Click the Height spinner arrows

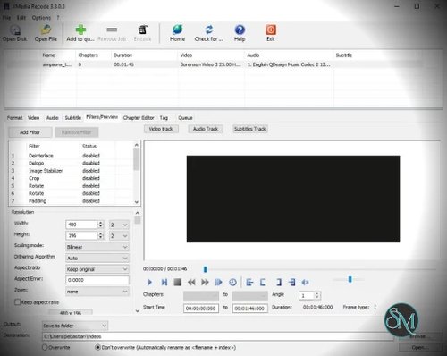click(x=101, y=235)
